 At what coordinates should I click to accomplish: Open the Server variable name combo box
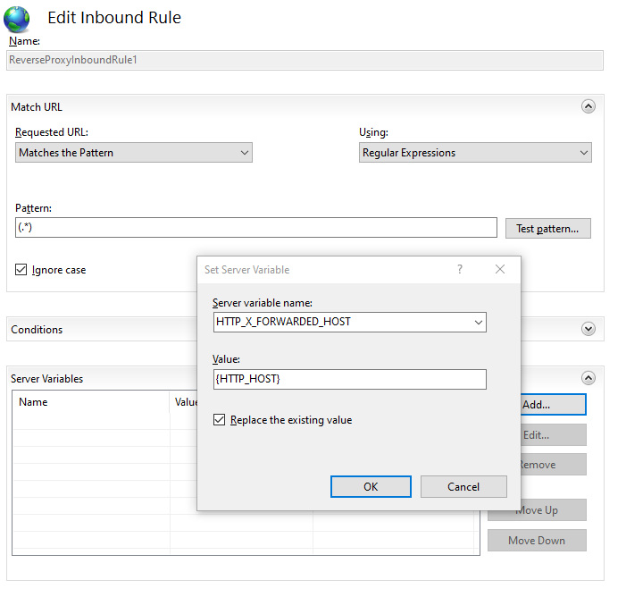pyautogui.click(x=350, y=322)
